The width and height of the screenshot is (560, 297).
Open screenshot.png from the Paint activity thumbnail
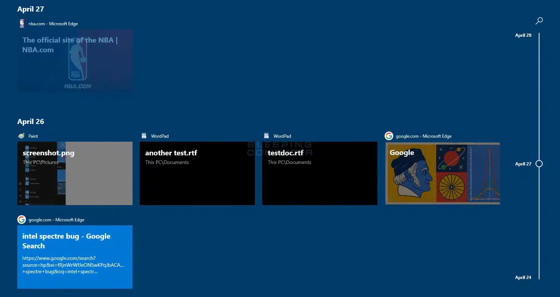[x=75, y=173]
